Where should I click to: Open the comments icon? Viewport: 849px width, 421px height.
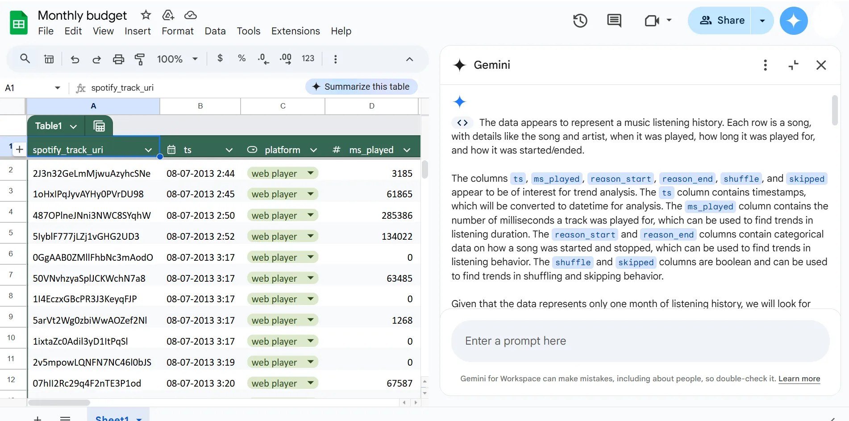pyautogui.click(x=614, y=21)
